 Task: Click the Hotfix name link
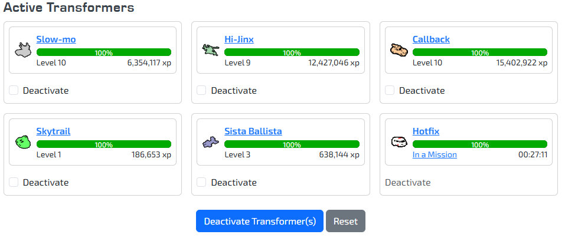(x=426, y=131)
